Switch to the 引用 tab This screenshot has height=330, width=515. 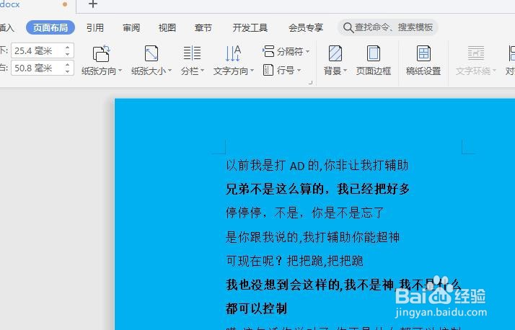pos(95,27)
